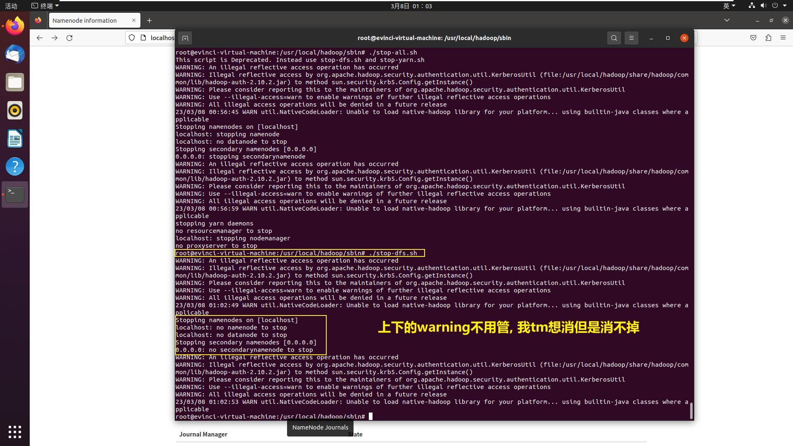Open Rhythmbox music player in dock
This screenshot has width=793, height=446.
[x=15, y=110]
